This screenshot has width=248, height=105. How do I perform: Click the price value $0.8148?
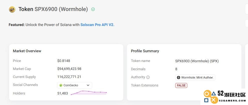[x=64, y=61]
